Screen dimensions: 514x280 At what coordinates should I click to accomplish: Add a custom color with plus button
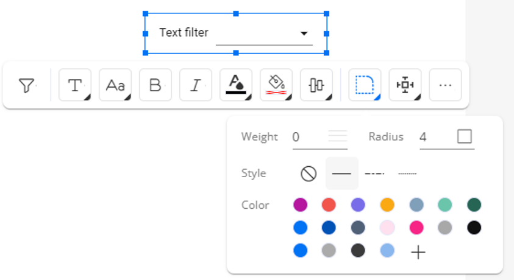pos(418,252)
